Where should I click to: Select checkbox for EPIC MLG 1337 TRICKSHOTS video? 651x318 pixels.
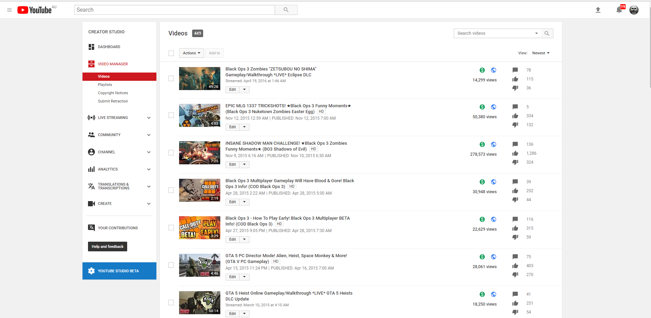click(x=171, y=115)
